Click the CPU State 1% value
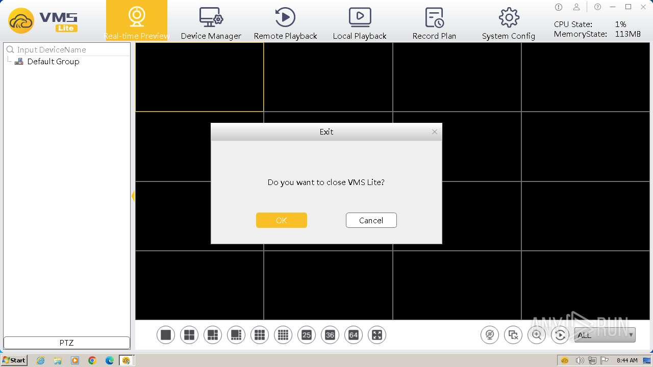Viewport: 653px width, 367px height. point(620,24)
